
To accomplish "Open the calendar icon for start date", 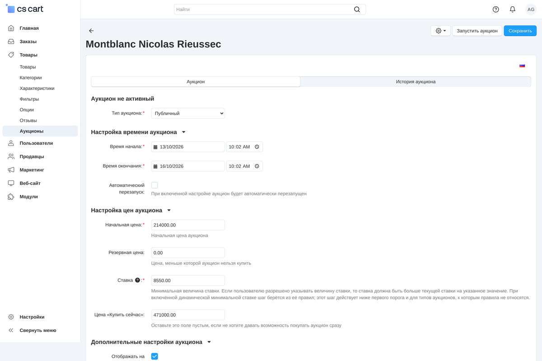I will (x=155, y=147).
